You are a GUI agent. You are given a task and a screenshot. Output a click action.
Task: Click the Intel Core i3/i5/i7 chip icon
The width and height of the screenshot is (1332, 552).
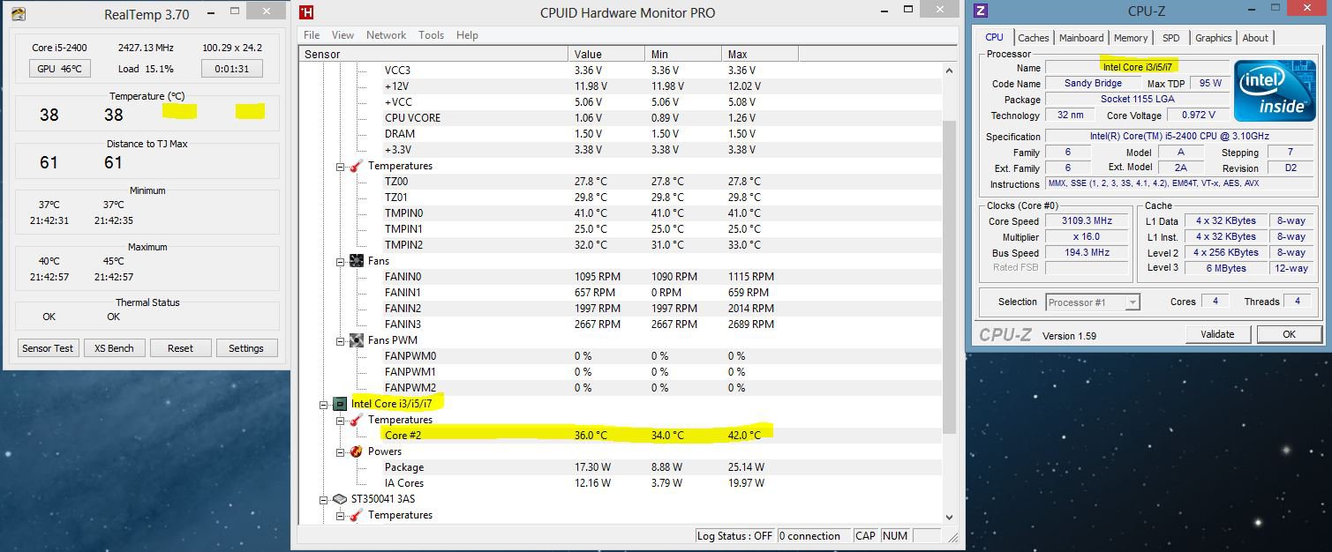[339, 403]
